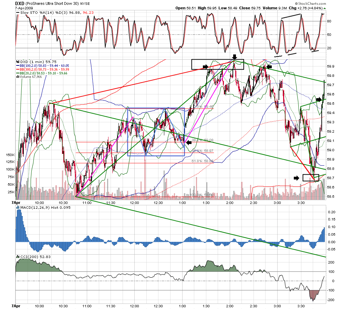
Task: Click the 58.5 price axis label
Action: coord(331,197)
